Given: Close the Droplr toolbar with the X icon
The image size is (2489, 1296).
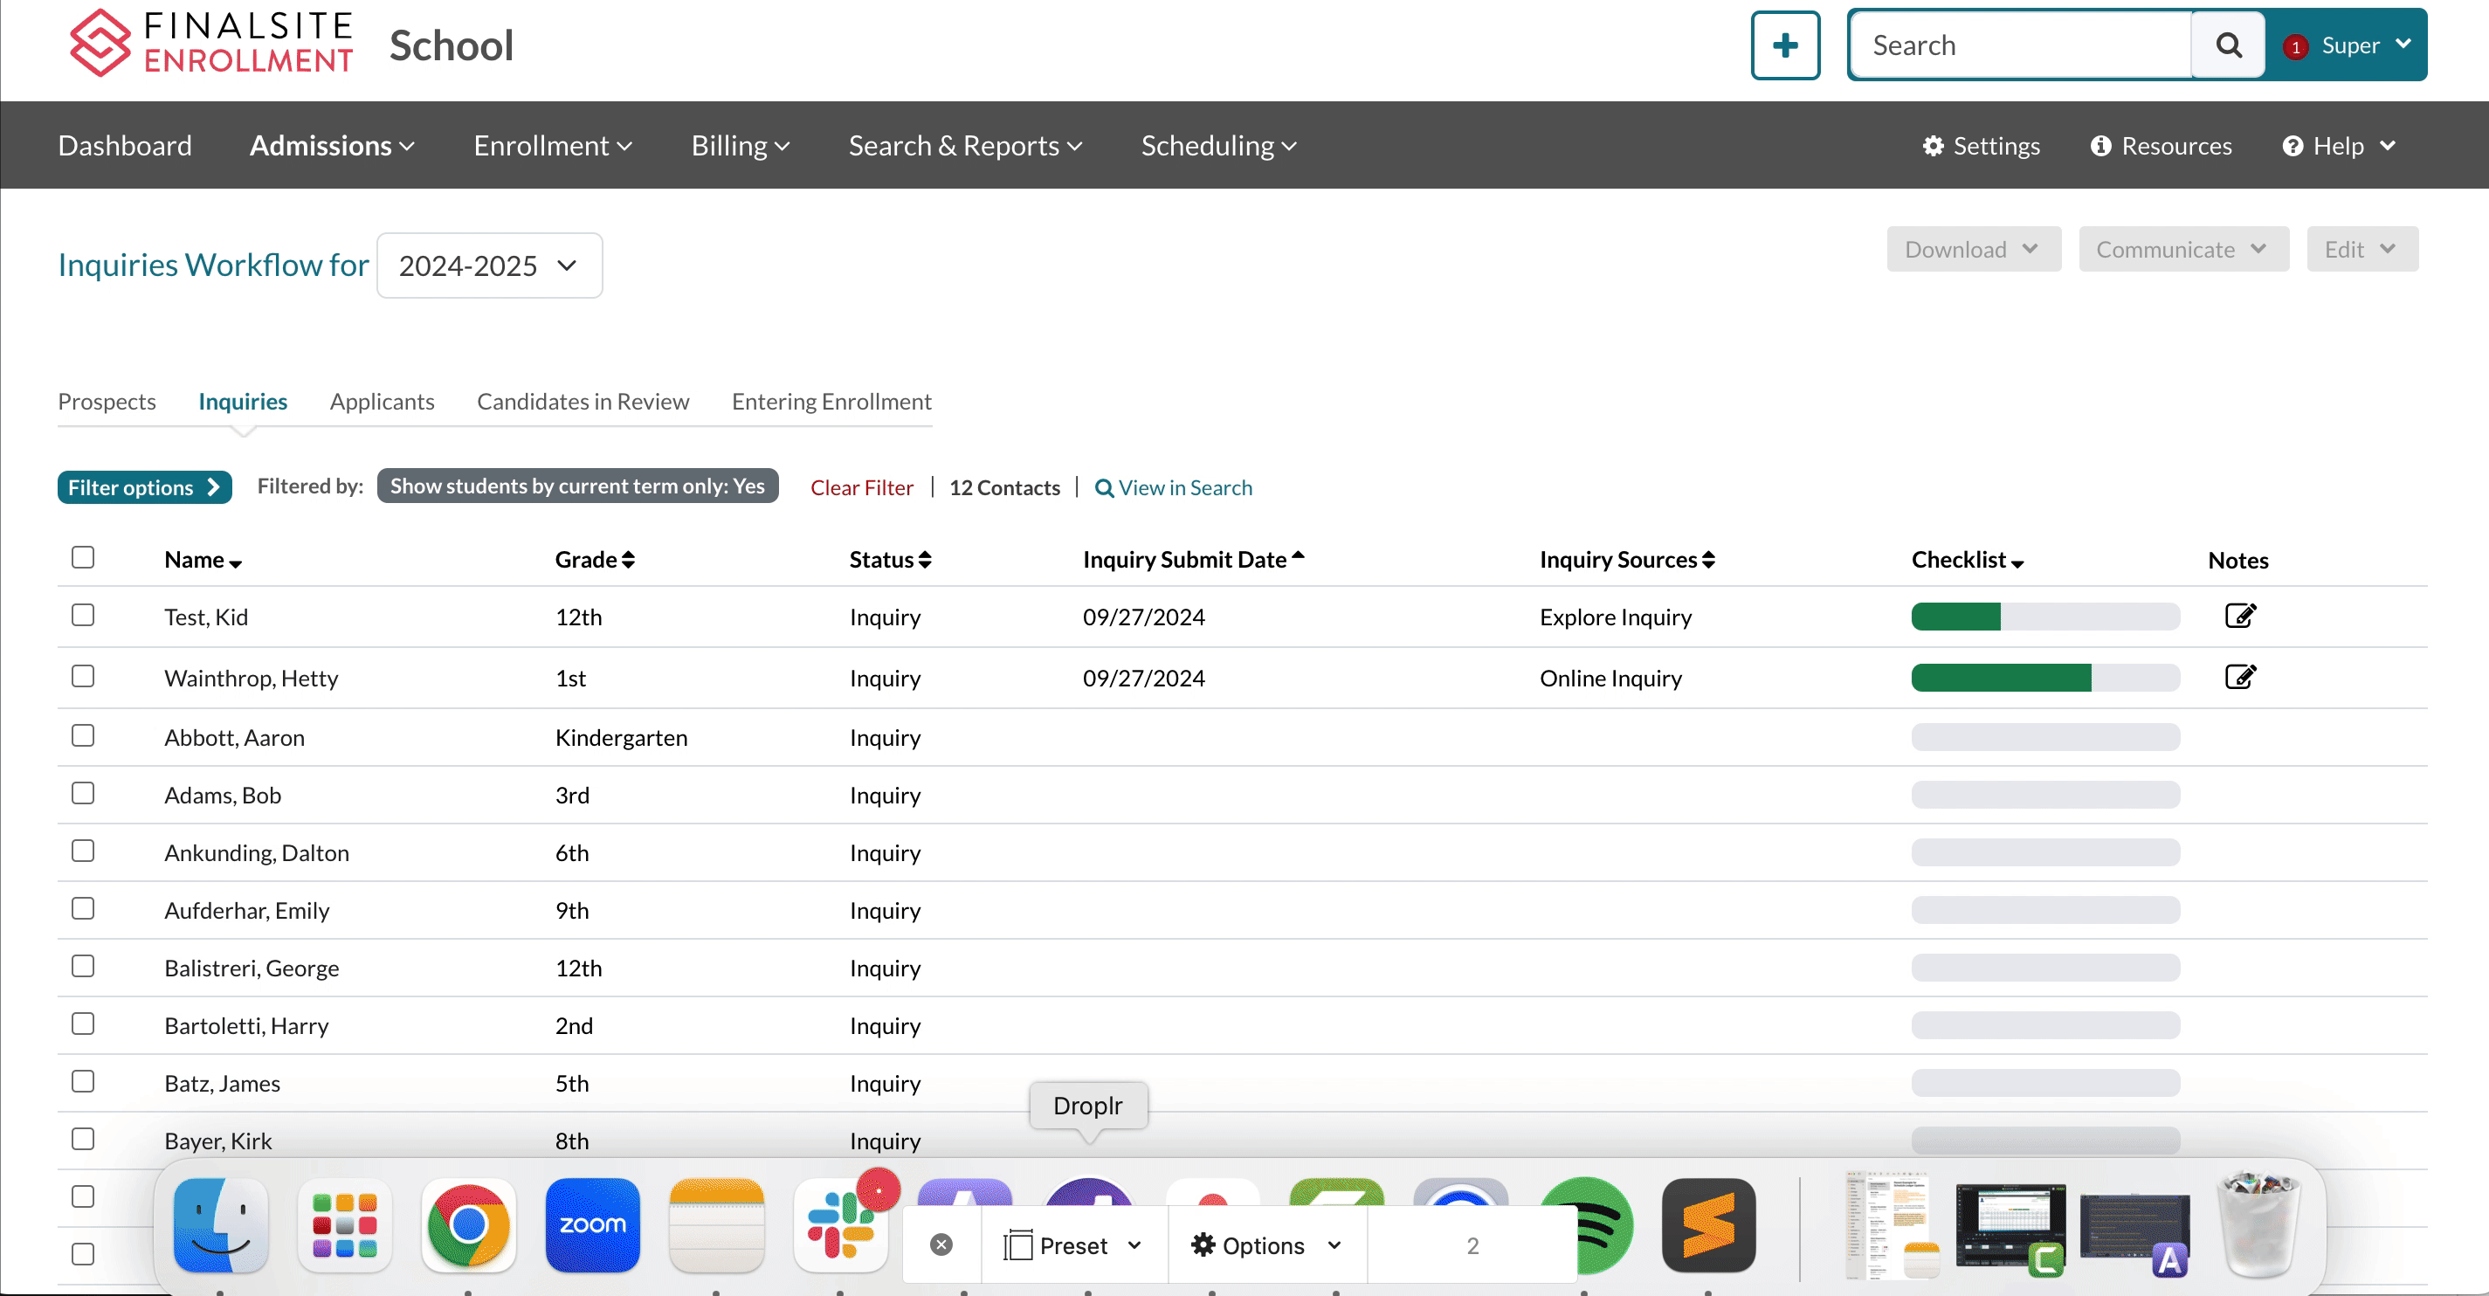Looking at the screenshot, I should [941, 1244].
